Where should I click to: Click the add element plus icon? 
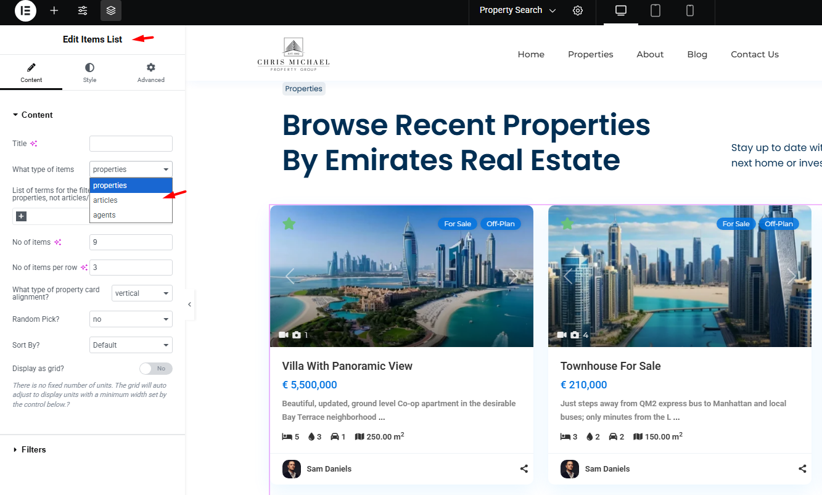pyautogui.click(x=54, y=10)
